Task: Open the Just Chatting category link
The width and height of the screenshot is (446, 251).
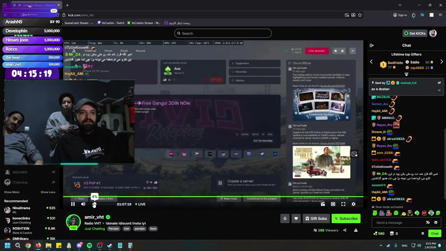Action: click(x=94, y=229)
